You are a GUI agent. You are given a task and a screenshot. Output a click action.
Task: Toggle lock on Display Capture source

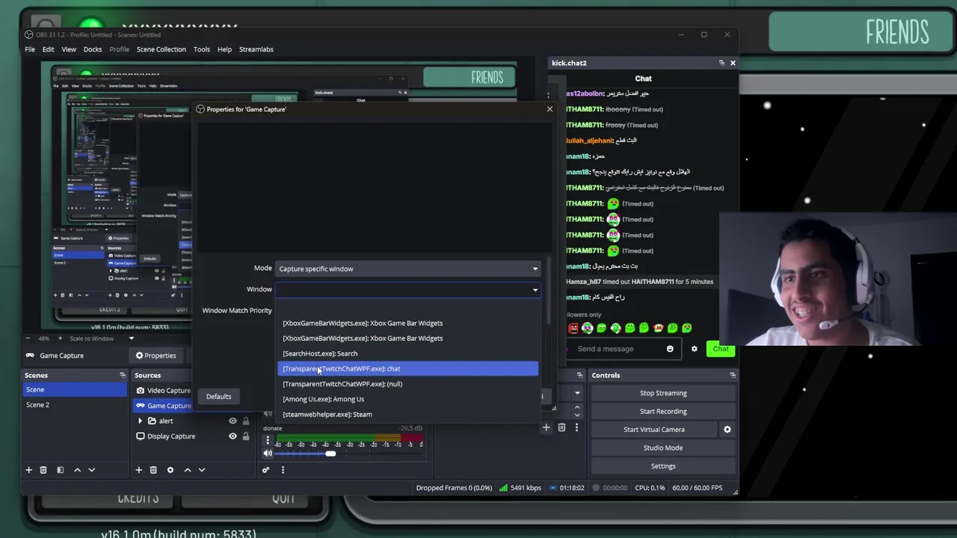246,436
